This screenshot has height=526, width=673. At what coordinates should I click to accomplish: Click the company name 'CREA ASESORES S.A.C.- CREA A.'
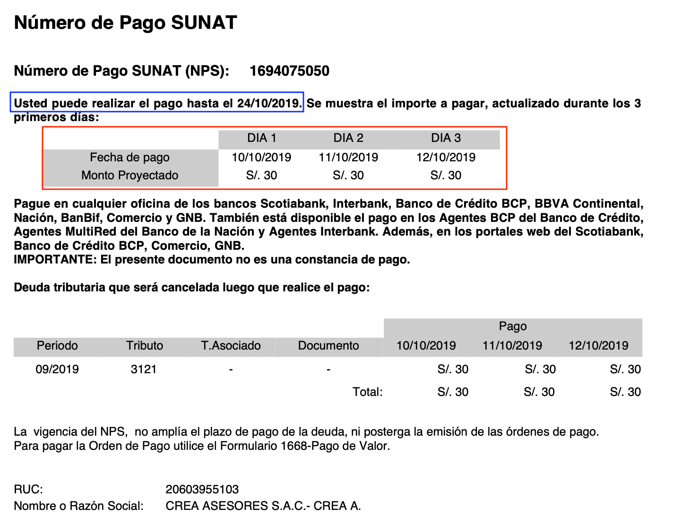point(263,506)
